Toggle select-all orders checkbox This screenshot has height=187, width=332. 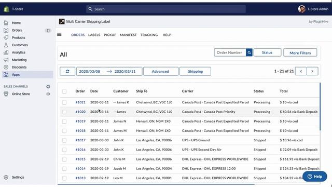pos(64,91)
